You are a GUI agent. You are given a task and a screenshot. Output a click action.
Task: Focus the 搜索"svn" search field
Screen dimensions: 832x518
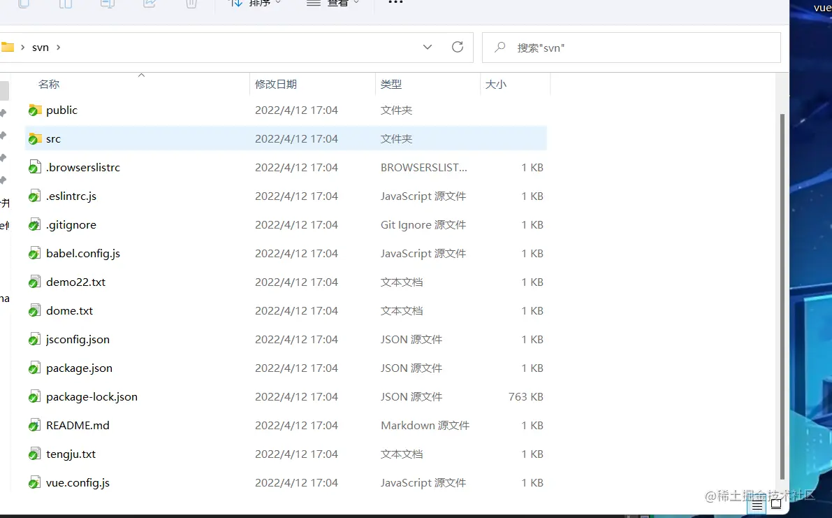pos(632,48)
